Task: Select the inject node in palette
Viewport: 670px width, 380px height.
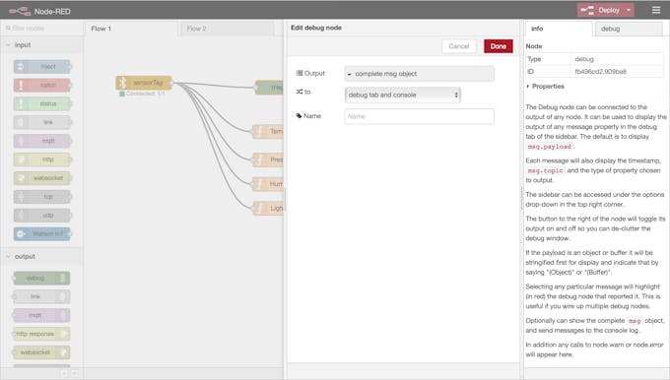Action: [x=41, y=67]
